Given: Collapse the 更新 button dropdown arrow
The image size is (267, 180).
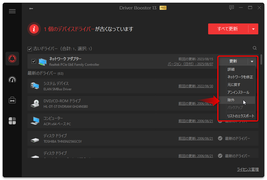Looking at the screenshot, I should tap(252, 61).
